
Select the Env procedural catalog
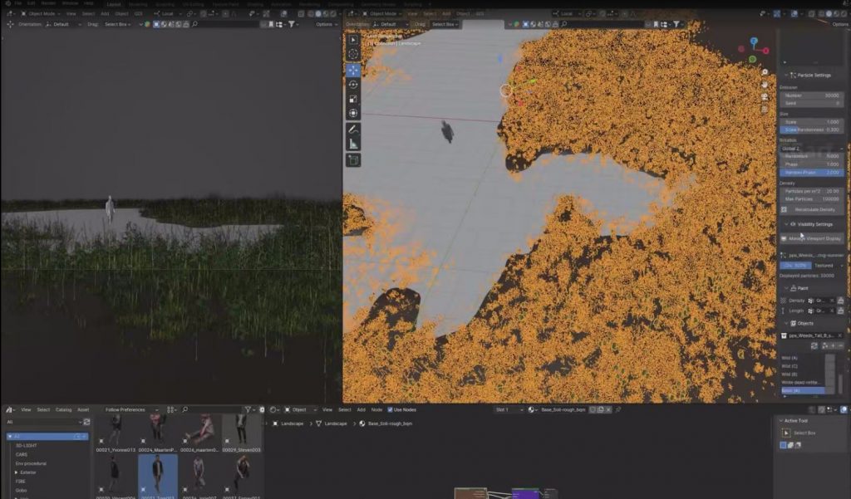31,464
